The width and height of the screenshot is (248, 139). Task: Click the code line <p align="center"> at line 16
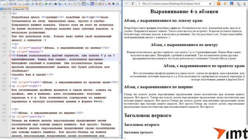coord(27,51)
